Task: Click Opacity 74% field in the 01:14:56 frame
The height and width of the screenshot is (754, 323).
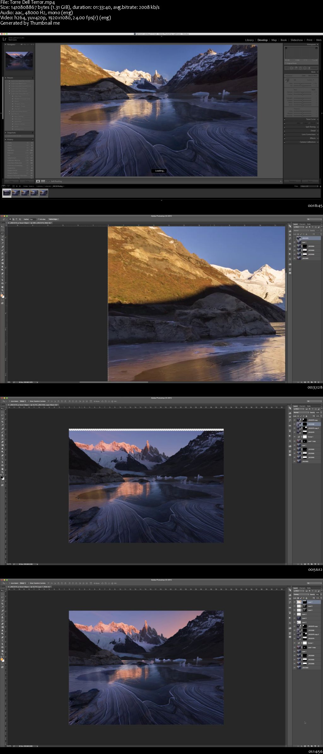Action: pos(318,594)
